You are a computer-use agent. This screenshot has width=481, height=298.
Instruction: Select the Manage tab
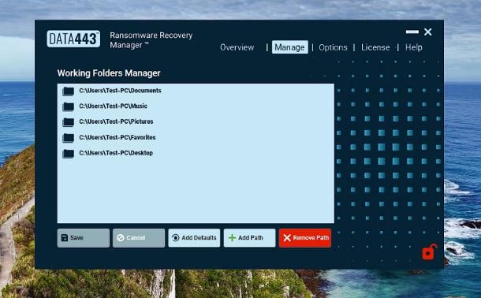click(x=290, y=47)
